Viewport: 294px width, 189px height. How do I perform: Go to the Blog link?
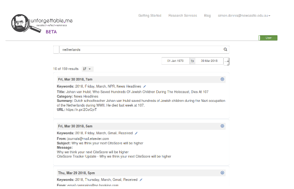208,16
